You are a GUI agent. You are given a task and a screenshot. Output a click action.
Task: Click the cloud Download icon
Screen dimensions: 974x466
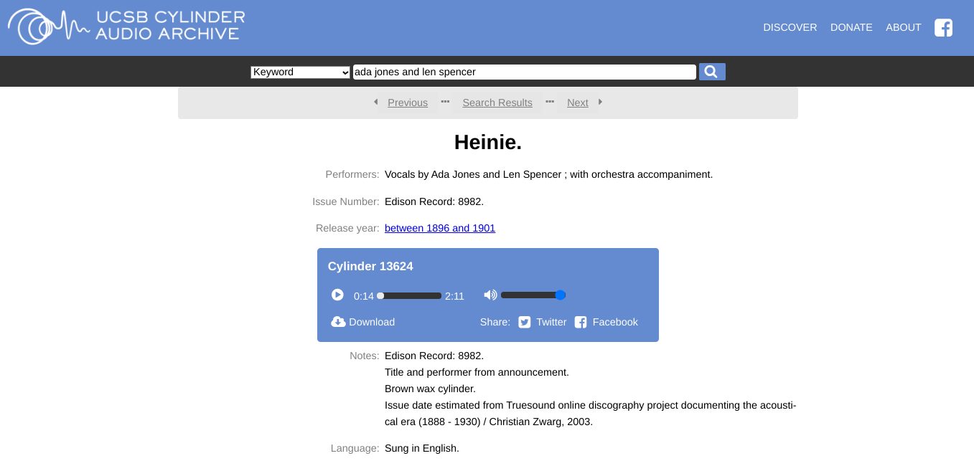(x=338, y=322)
